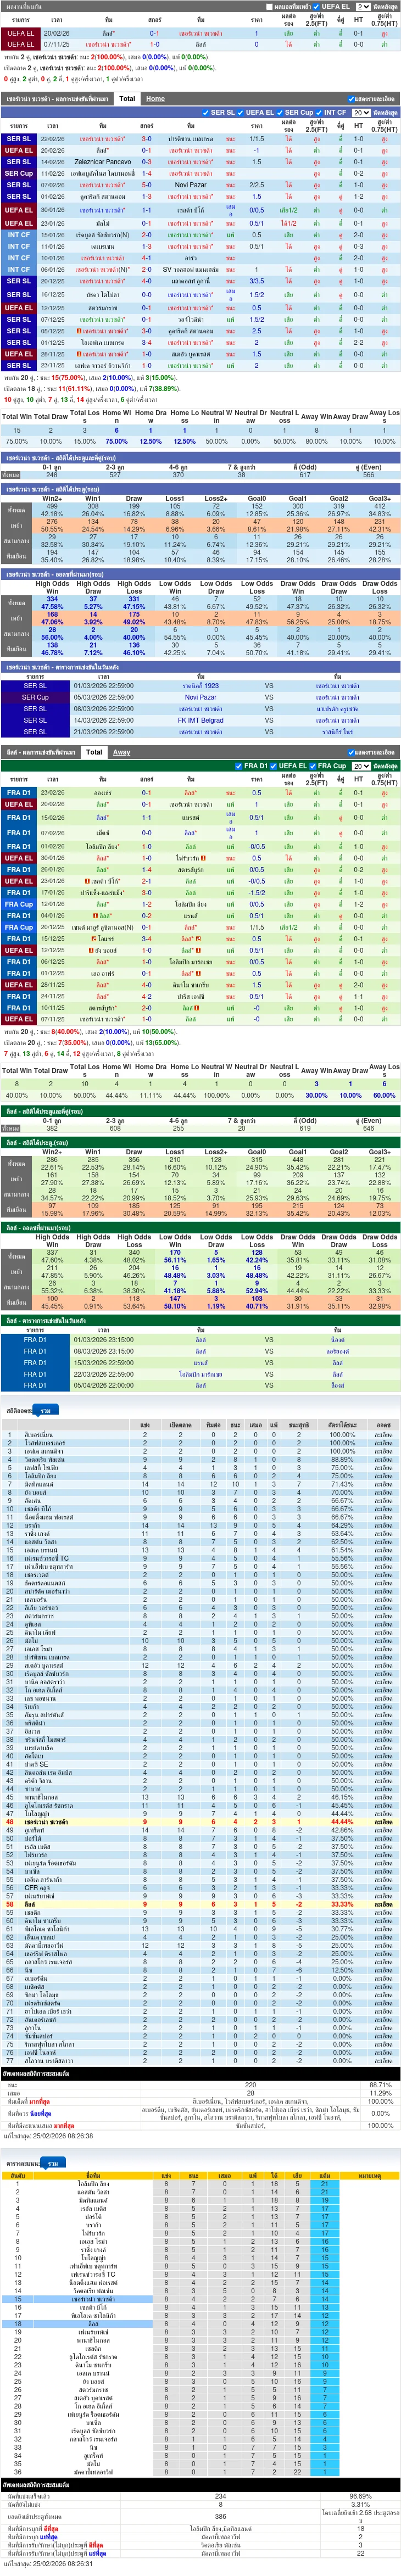This screenshot has width=401, height=2576.
Task: Click the SER SL badge of first result
Action: click(x=18, y=139)
